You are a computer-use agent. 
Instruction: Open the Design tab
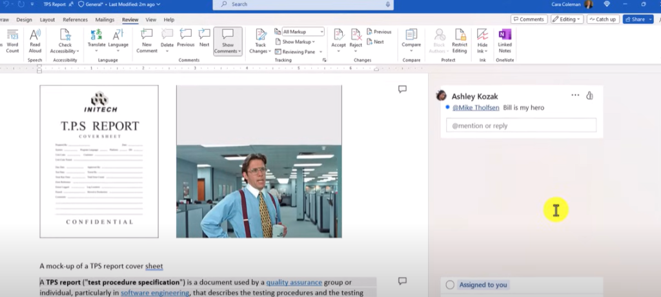click(x=24, y=20)
